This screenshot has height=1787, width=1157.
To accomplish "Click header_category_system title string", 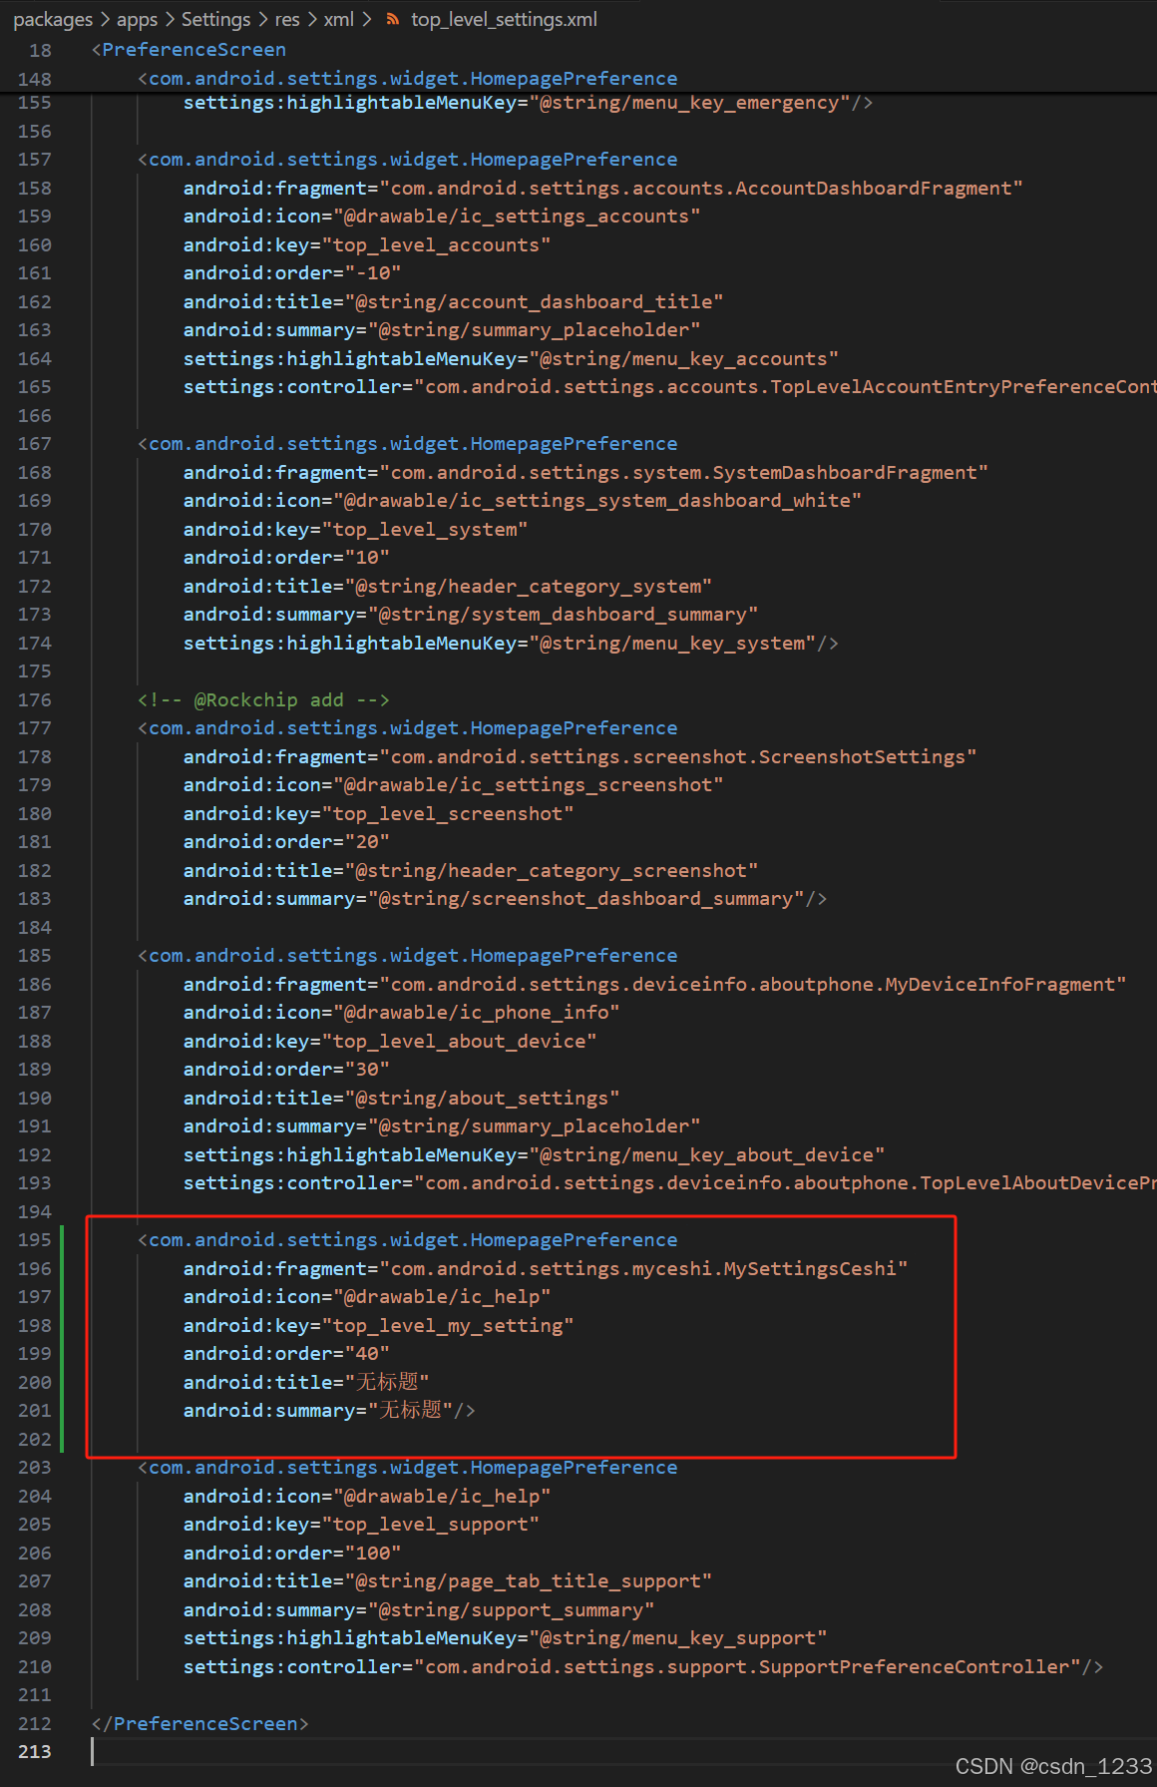I will 529,587.
